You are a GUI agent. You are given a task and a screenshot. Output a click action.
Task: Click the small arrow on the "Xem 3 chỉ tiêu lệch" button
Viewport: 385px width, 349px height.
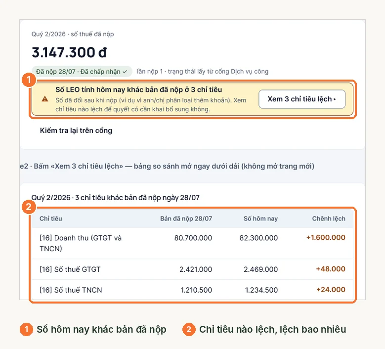click(335, 99)
